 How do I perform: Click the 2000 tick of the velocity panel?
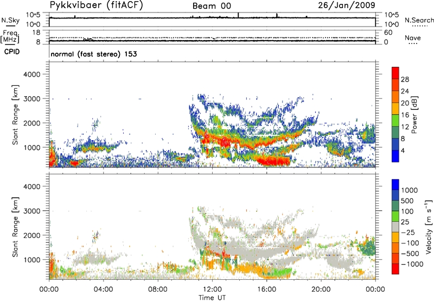pyautogui.click(x=31, y=235)
